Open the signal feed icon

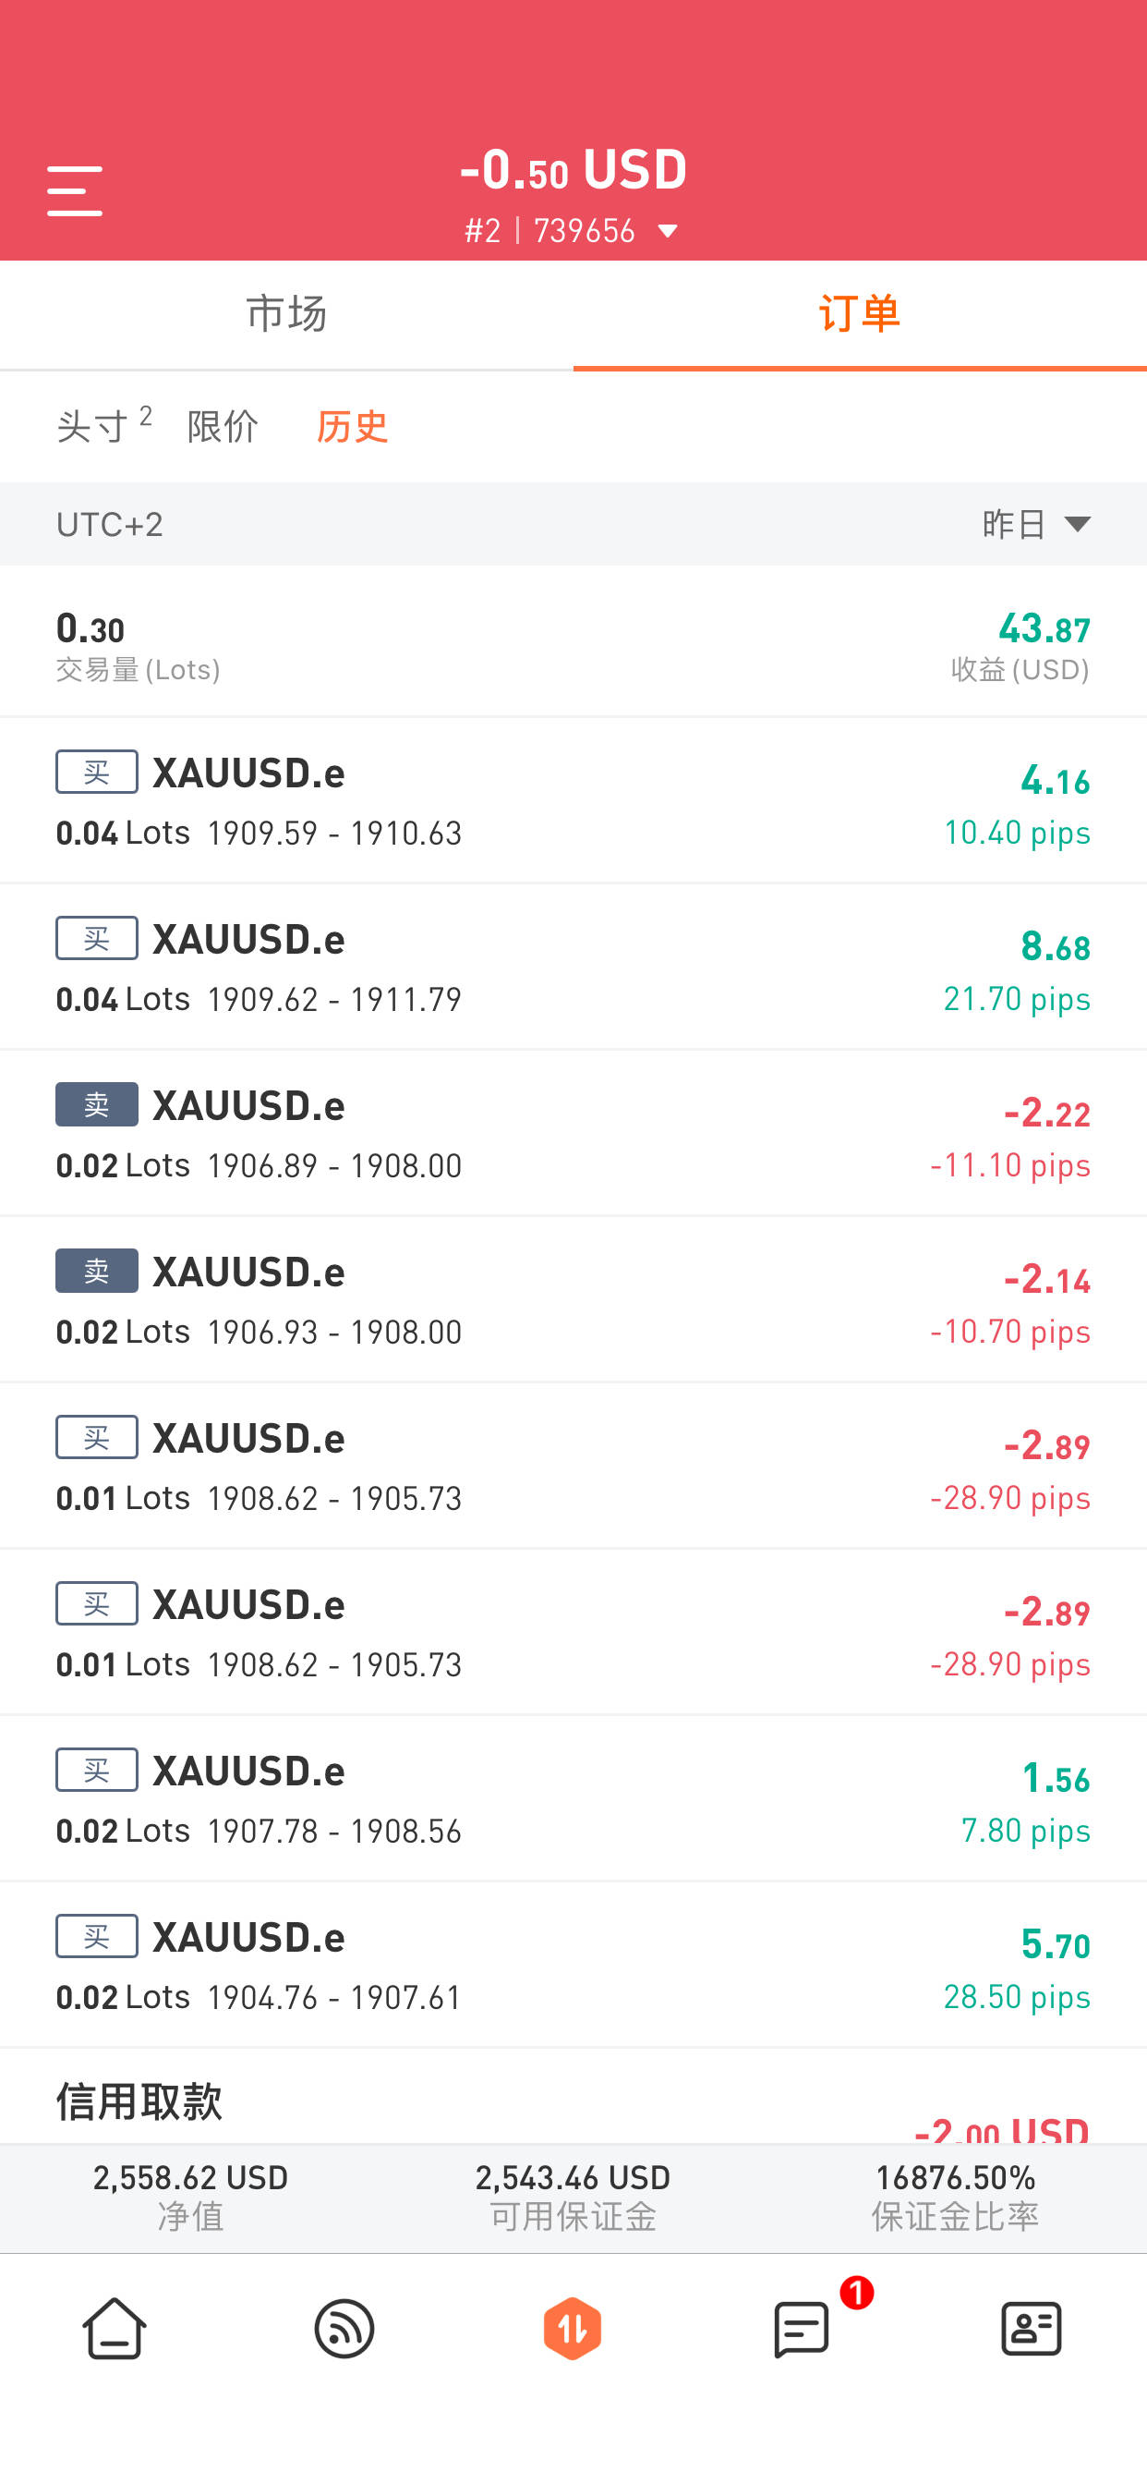tap(344, 2328)
